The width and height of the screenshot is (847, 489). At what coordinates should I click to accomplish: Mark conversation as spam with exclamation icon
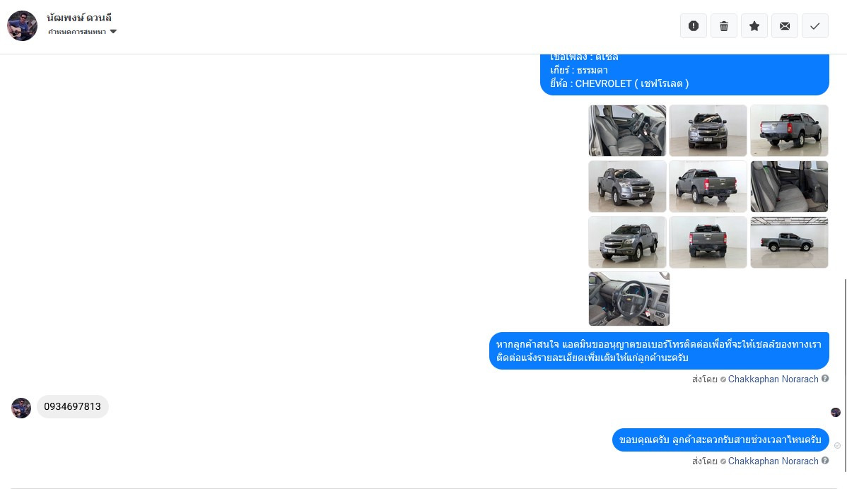[x=694, y=26]
